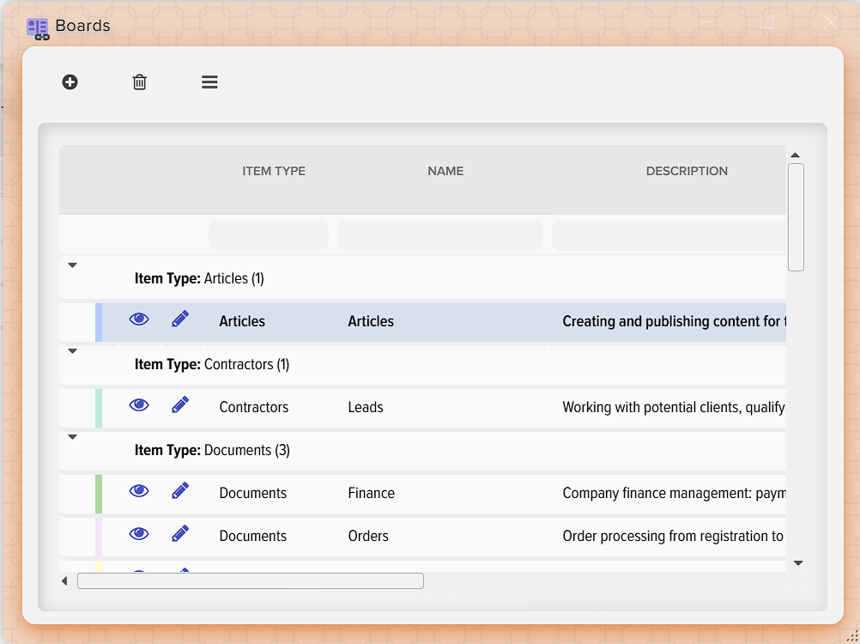View the Articles board via its eye icon

click(139, 319)
